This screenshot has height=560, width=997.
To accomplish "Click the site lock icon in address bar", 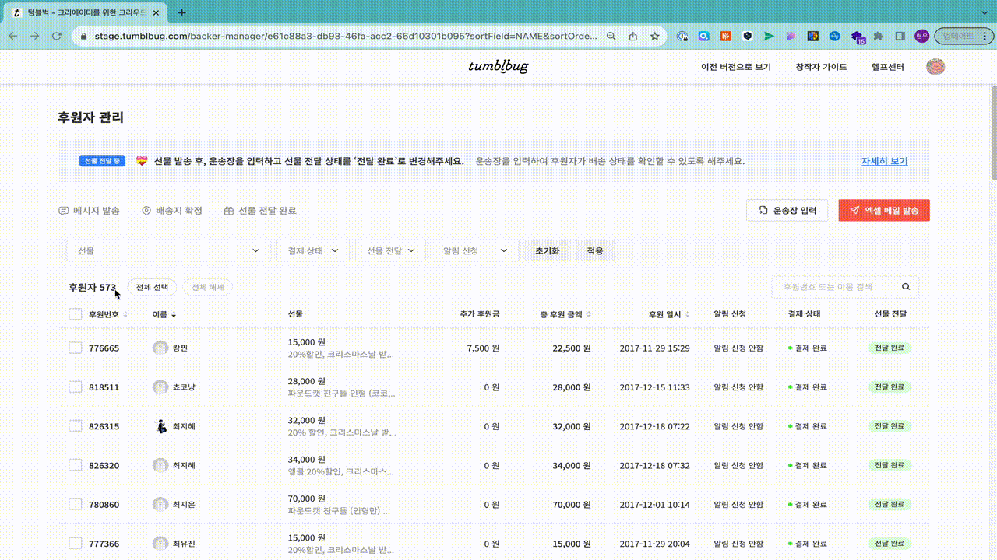I will click(83, 36).
